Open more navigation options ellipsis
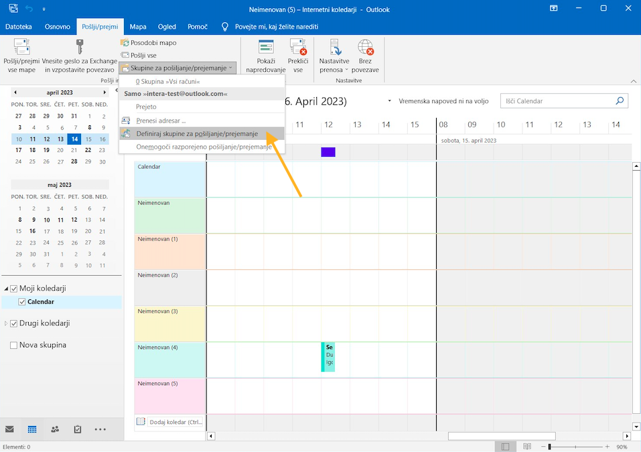The height and width of the screenshot is (452, 641). [100, 429]
